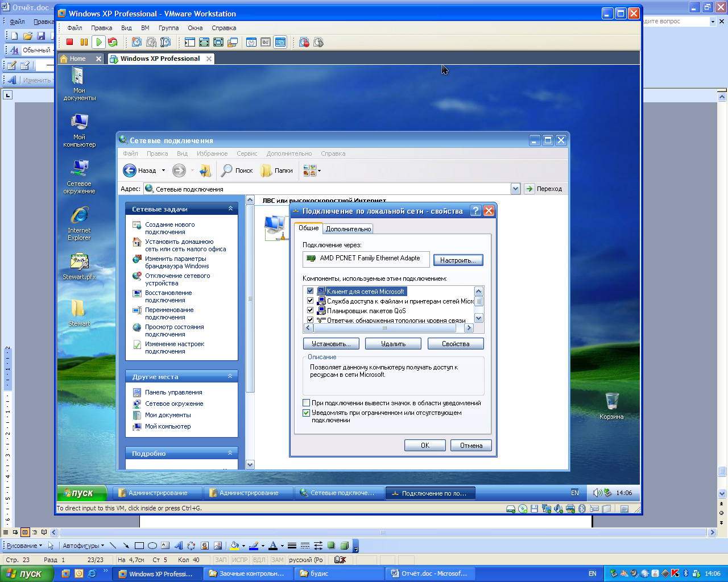Insert WordArt from Word drawing toolbar
The width and height of the screenshot is (728, 582).
[x=178, y=546]
